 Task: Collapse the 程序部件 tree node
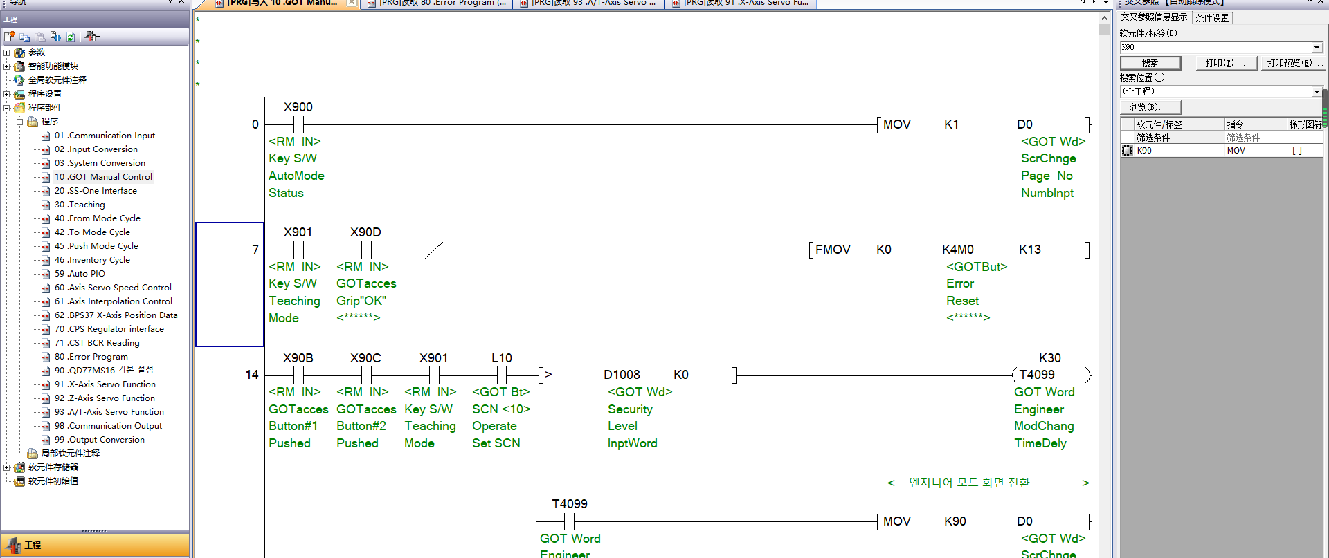point(7,108)
